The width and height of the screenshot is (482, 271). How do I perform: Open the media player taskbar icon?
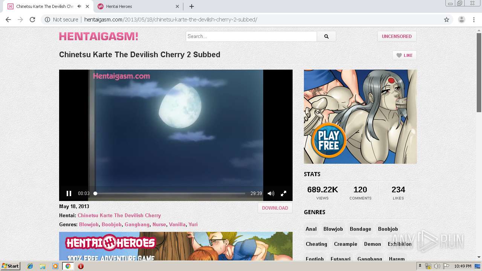pos(55,266)
